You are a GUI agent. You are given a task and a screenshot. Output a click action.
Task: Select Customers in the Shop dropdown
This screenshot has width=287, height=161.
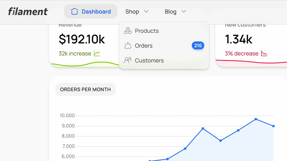(x=164, y=60)
